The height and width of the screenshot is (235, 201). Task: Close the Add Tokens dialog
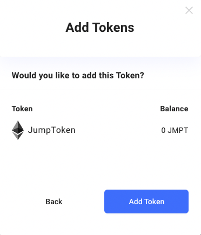click(x=189, y=10)
